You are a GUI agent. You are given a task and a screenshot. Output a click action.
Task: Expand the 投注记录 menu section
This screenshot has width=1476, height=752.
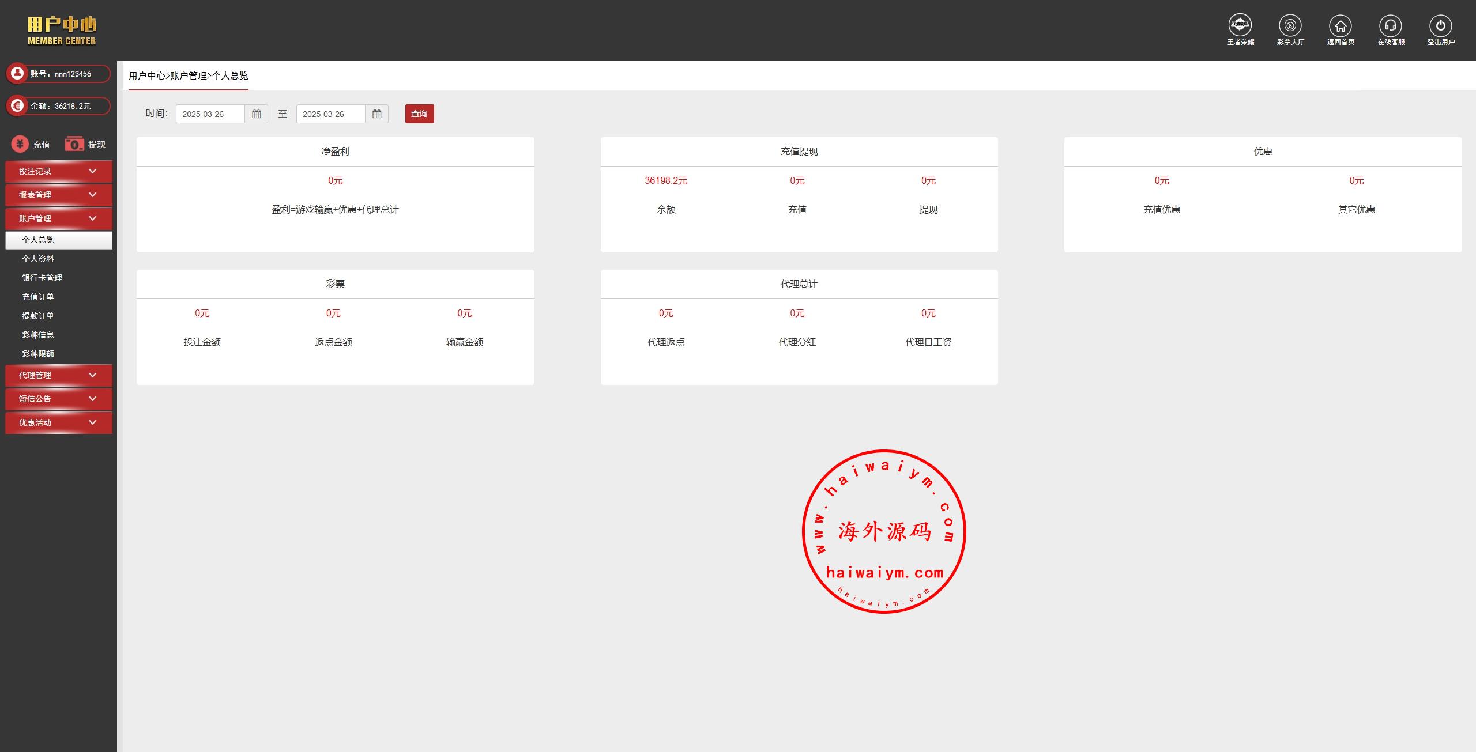pos(58,171)
